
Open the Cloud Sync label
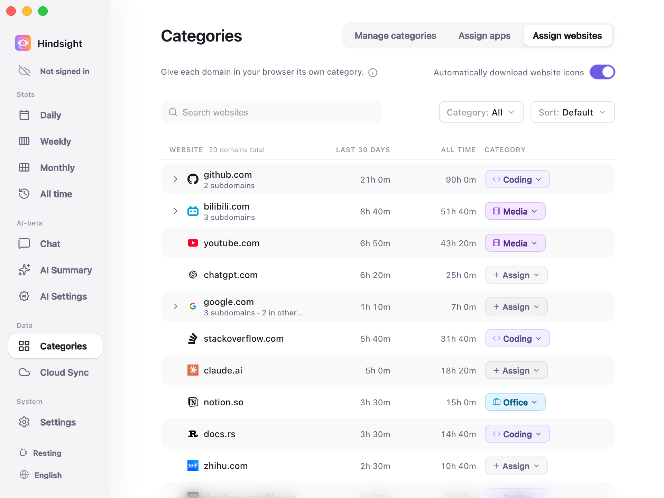pyautogui.click(x=64, y=372)
